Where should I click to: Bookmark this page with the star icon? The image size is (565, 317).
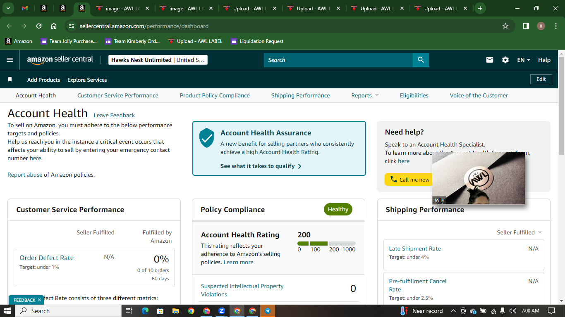tap(505, 26)
